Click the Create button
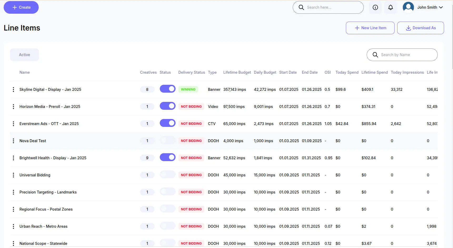453x248 pixels. (21, 7)
